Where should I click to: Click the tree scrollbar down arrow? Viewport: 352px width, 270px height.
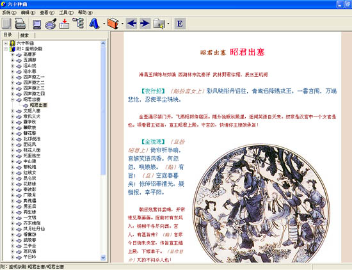point(103,258)
